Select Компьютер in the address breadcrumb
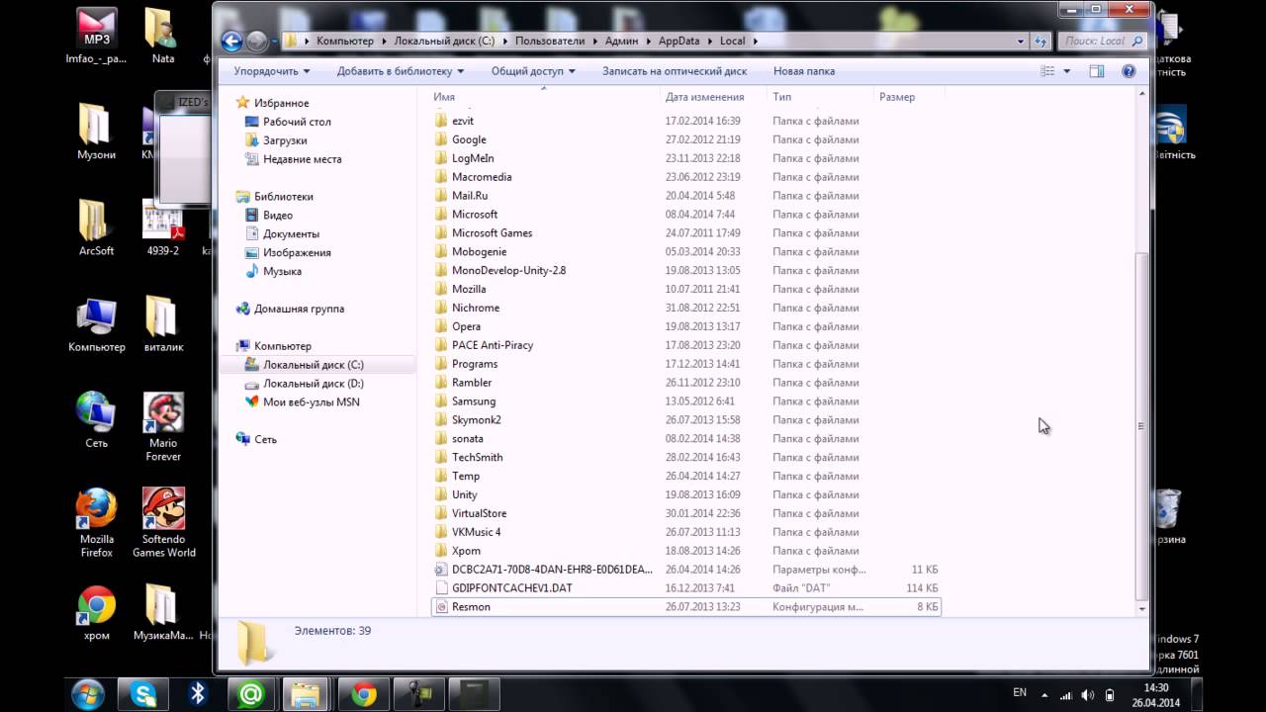This screenshot has width=1266, height=712. pyautogui.click(x=345, y=41)
